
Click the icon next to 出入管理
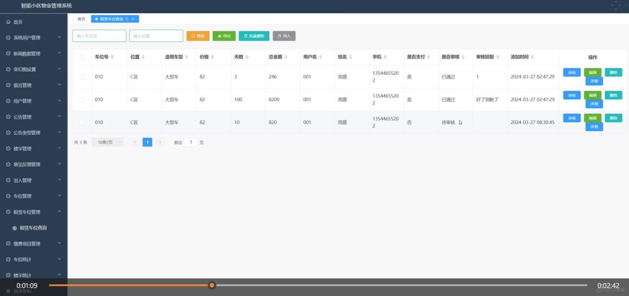click(8, 180)
